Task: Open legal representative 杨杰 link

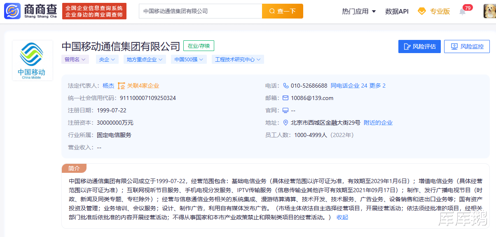Action: [x=108, y=86]
